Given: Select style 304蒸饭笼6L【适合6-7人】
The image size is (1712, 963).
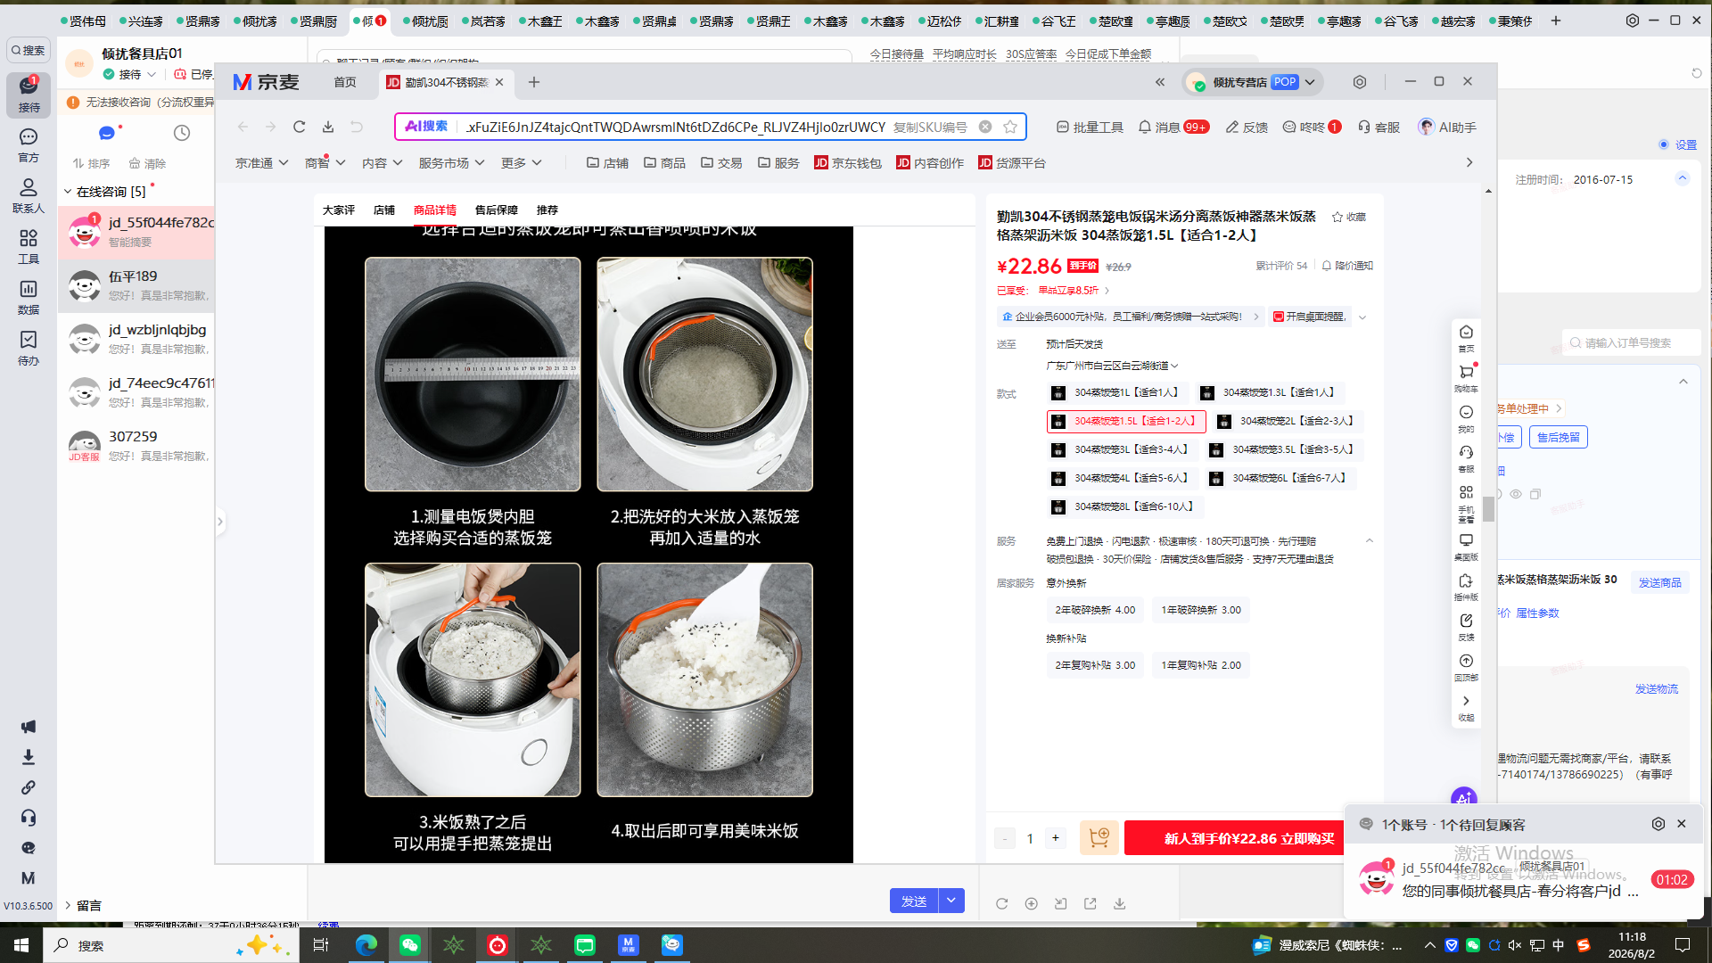Looking at the screenshot, I should (x=1279, y=478).
